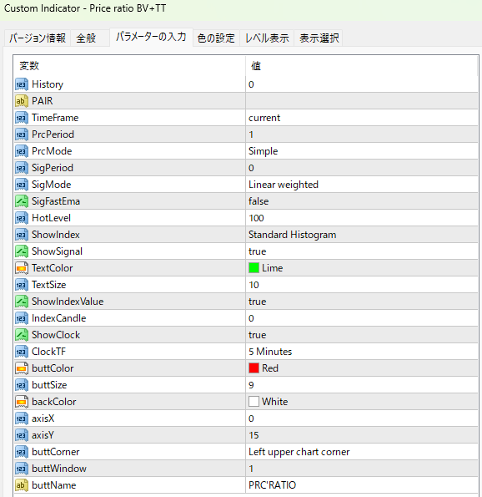482x497 pixels.
Task: Open the PrcMode 'Simple' value dropdown
Action: [x=362, y=151]
